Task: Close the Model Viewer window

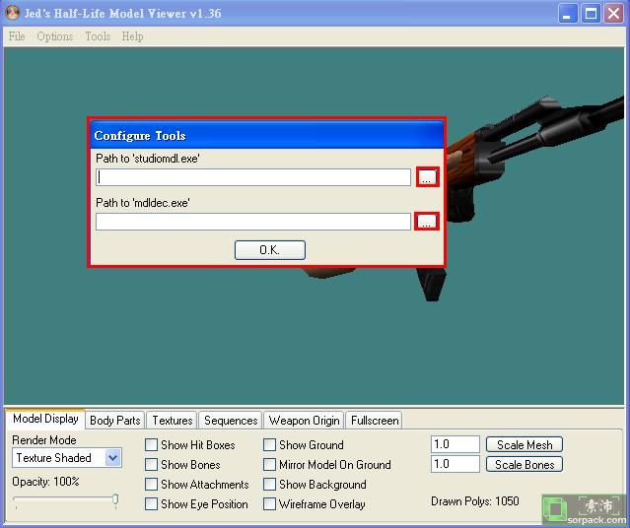Action: click(x=614, y=13)
